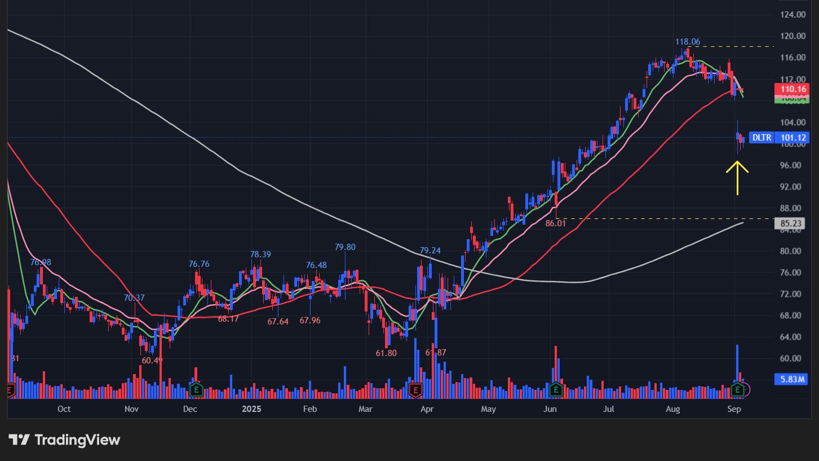819x461 pixels.
Task: Click the Feb label on time axis
Action: coord(310,409)
